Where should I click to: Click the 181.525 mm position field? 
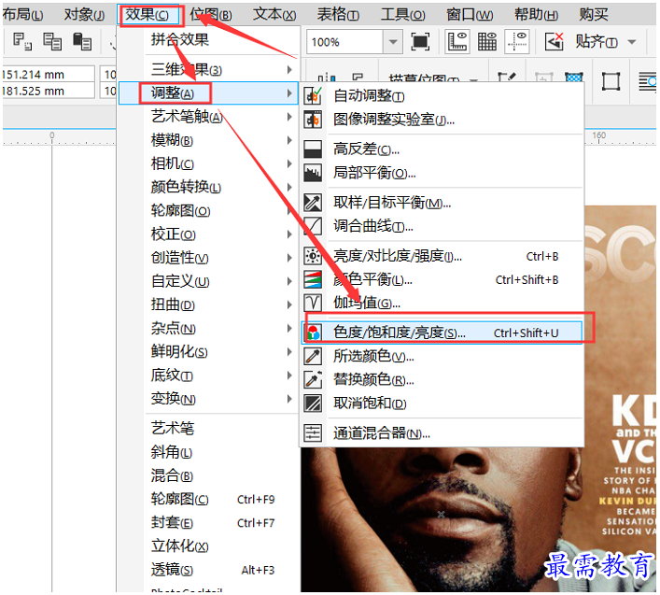49,91
